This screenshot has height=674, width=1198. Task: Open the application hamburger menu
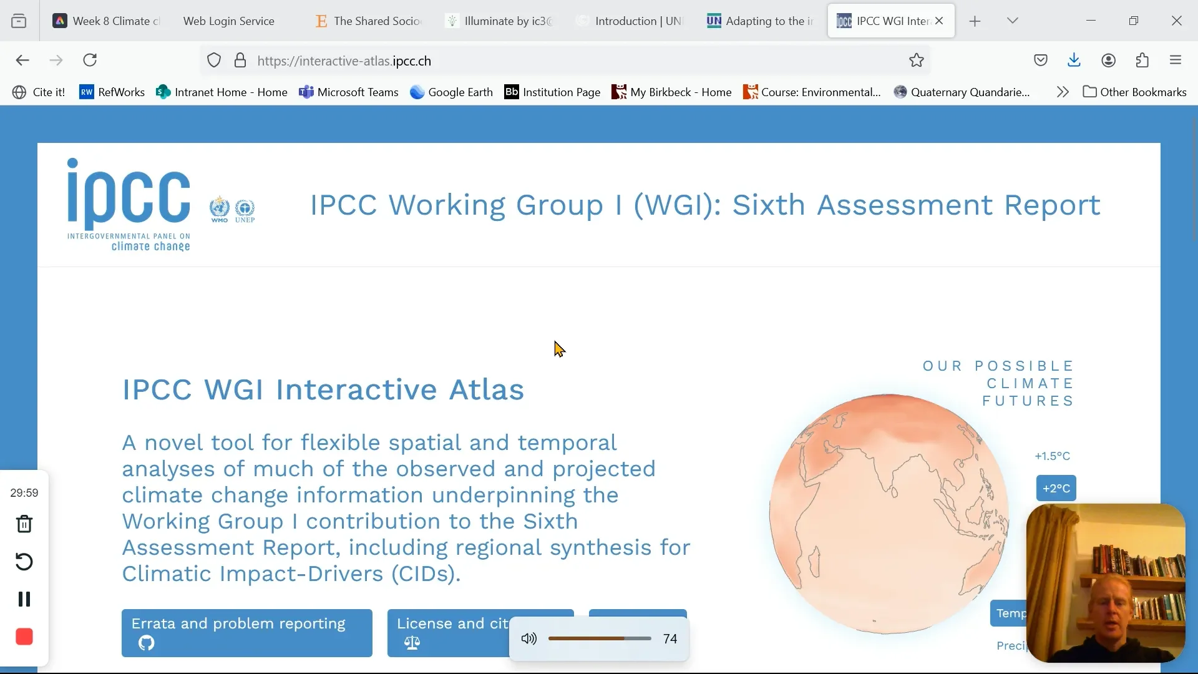coord(1177,60)
